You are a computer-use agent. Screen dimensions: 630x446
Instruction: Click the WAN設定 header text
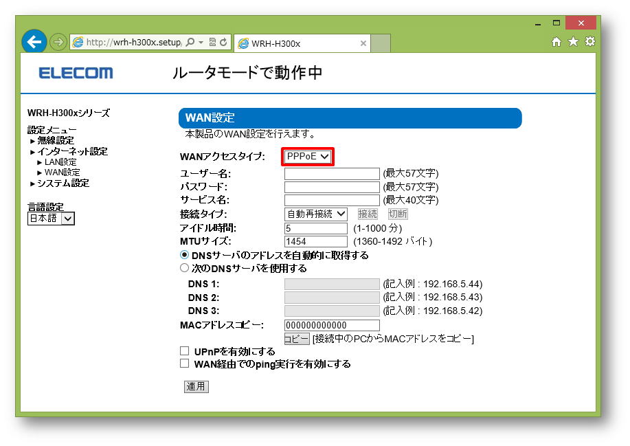pyautogui.click(x=210, y=118)
